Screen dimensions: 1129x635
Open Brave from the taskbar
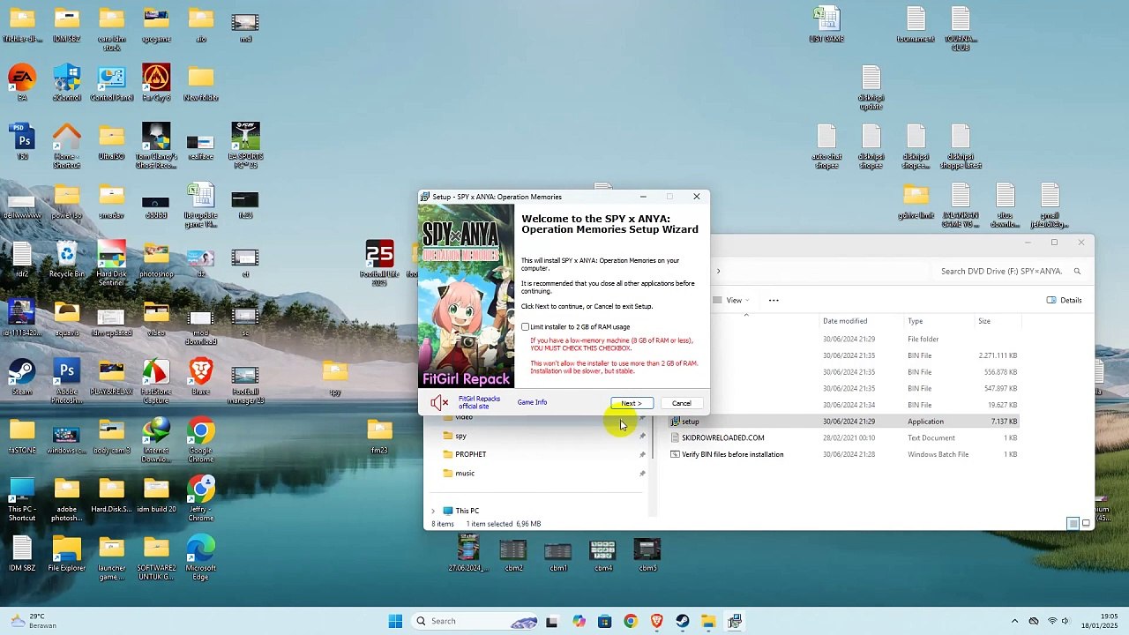[656, 621]
